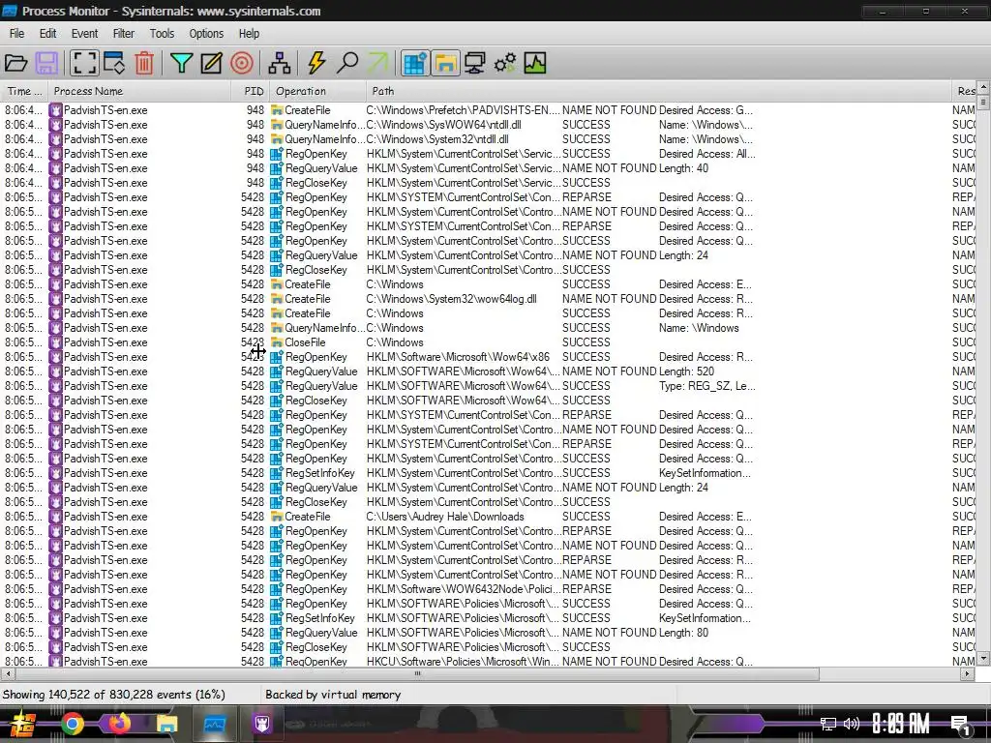
Task: Open the Event menu
Action: point(85,34)
